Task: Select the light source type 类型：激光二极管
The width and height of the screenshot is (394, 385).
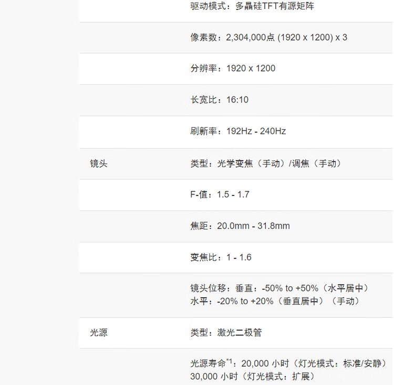Action: click(x=226, y=332)
